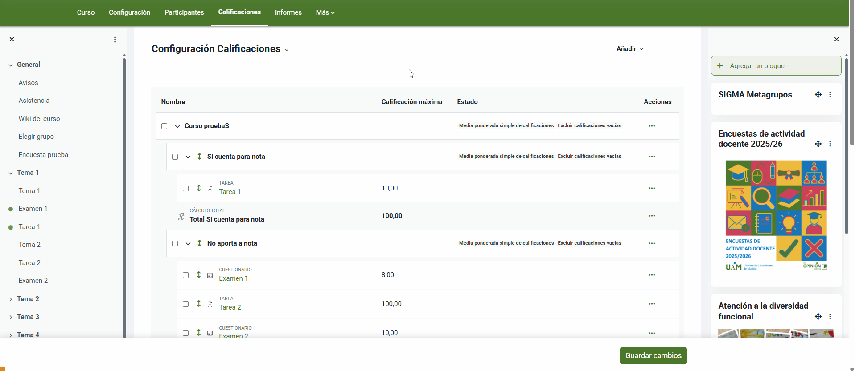Collapse the Si cuenta para nota category
Image resolution: width=855 pixels, height=371 pixels.
pos(188,157)
